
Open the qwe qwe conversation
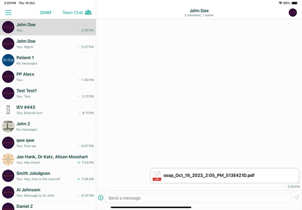point(48,143)
